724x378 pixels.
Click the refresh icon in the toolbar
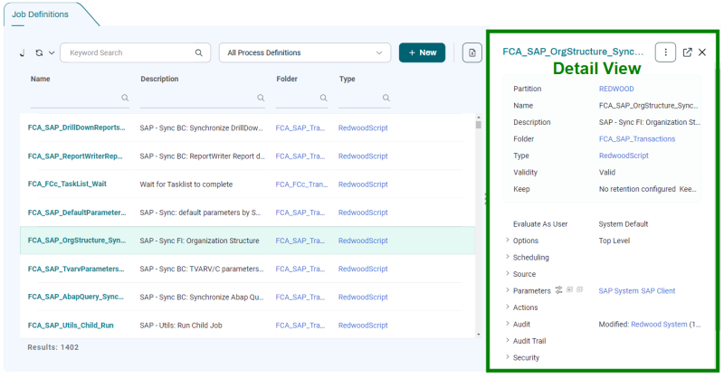click(39, 52)
